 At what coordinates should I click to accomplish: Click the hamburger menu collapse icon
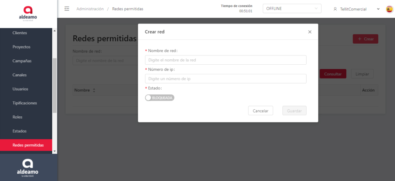point(67,9)
